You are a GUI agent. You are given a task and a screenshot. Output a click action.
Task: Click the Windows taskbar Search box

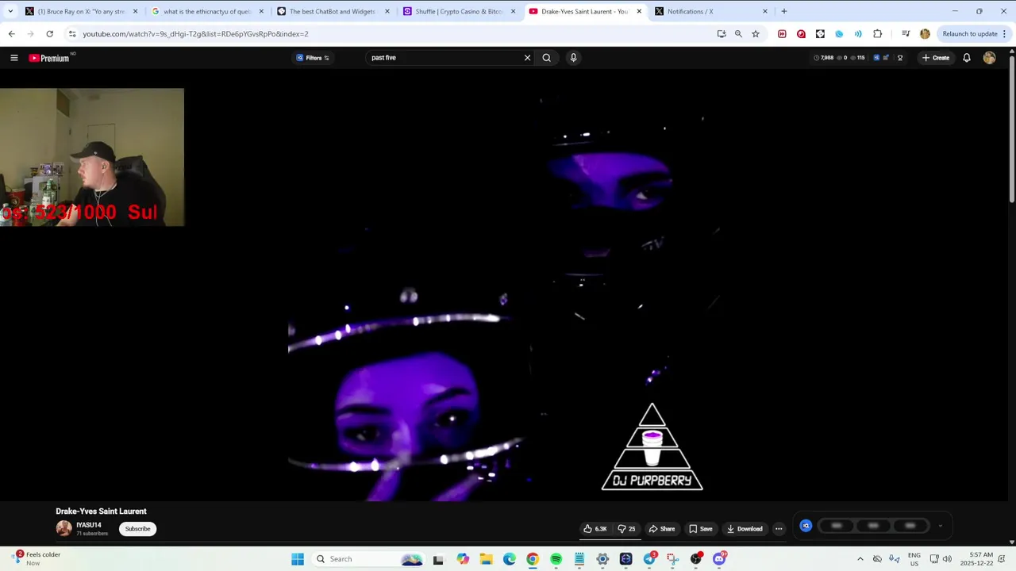(x=368, y=559)
